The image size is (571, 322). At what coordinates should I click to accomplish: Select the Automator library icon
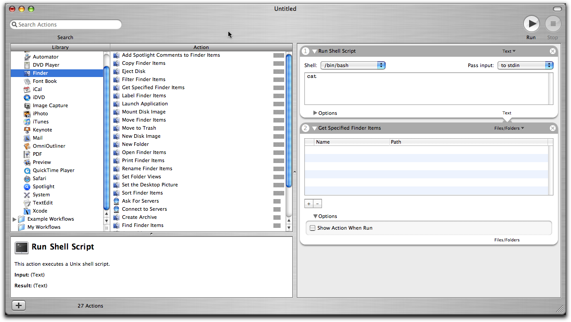point(27,57)
